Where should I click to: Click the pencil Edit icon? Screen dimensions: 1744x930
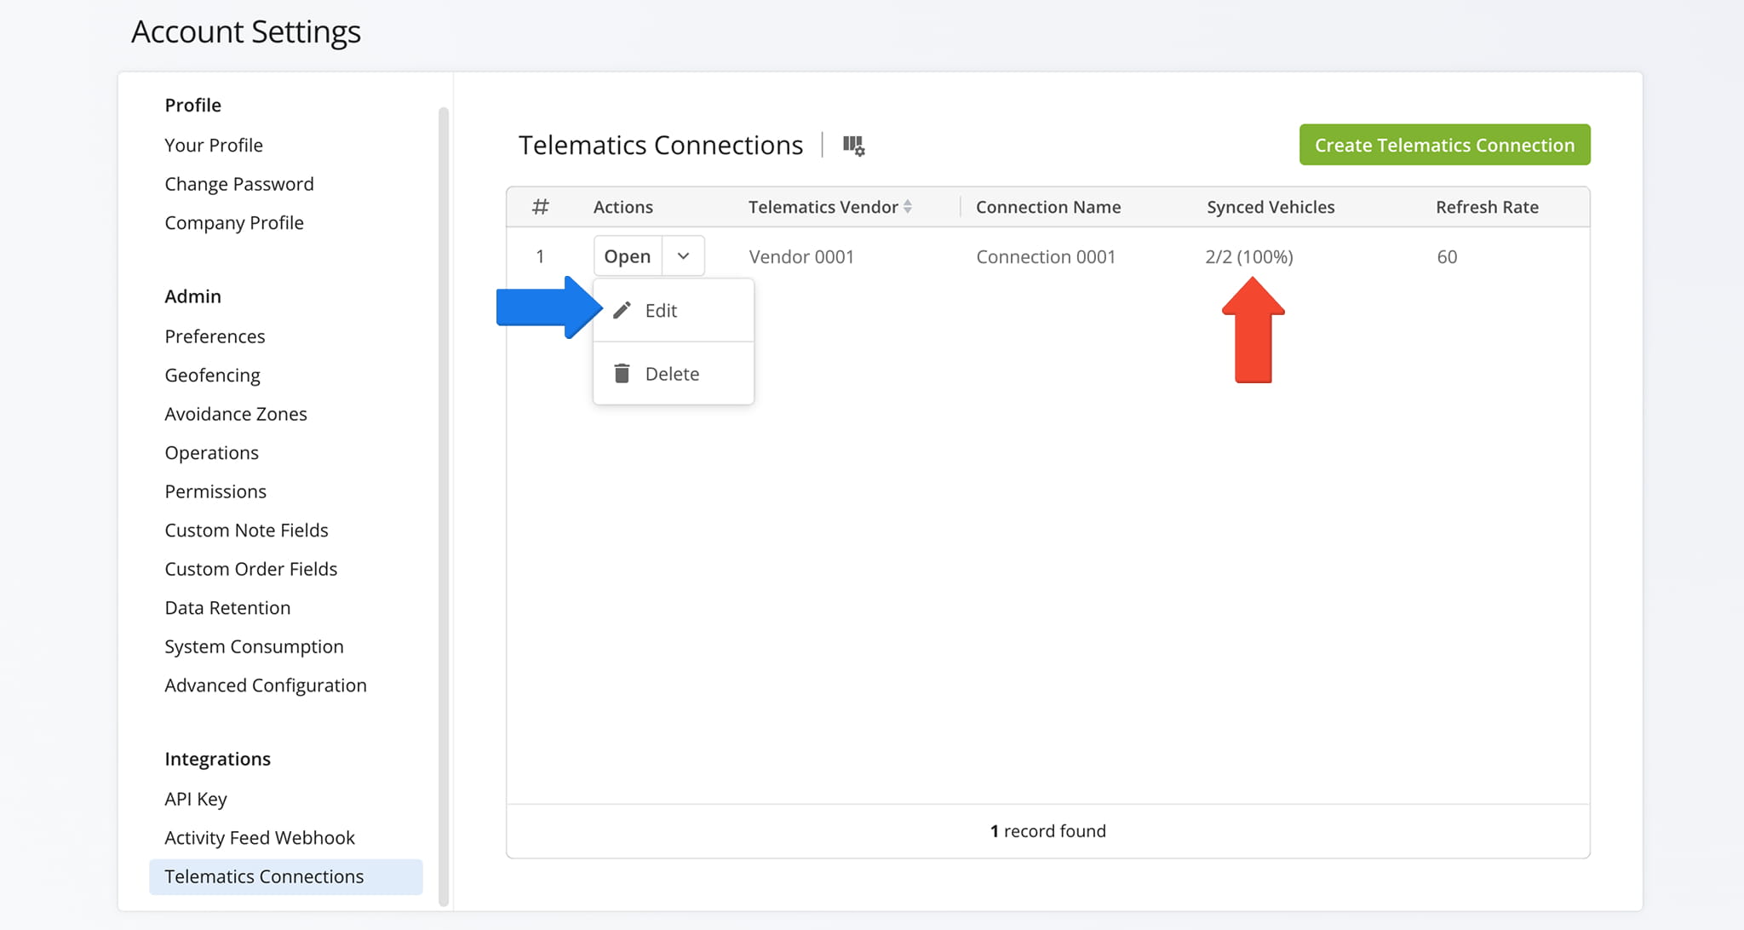tap(622, 310)
